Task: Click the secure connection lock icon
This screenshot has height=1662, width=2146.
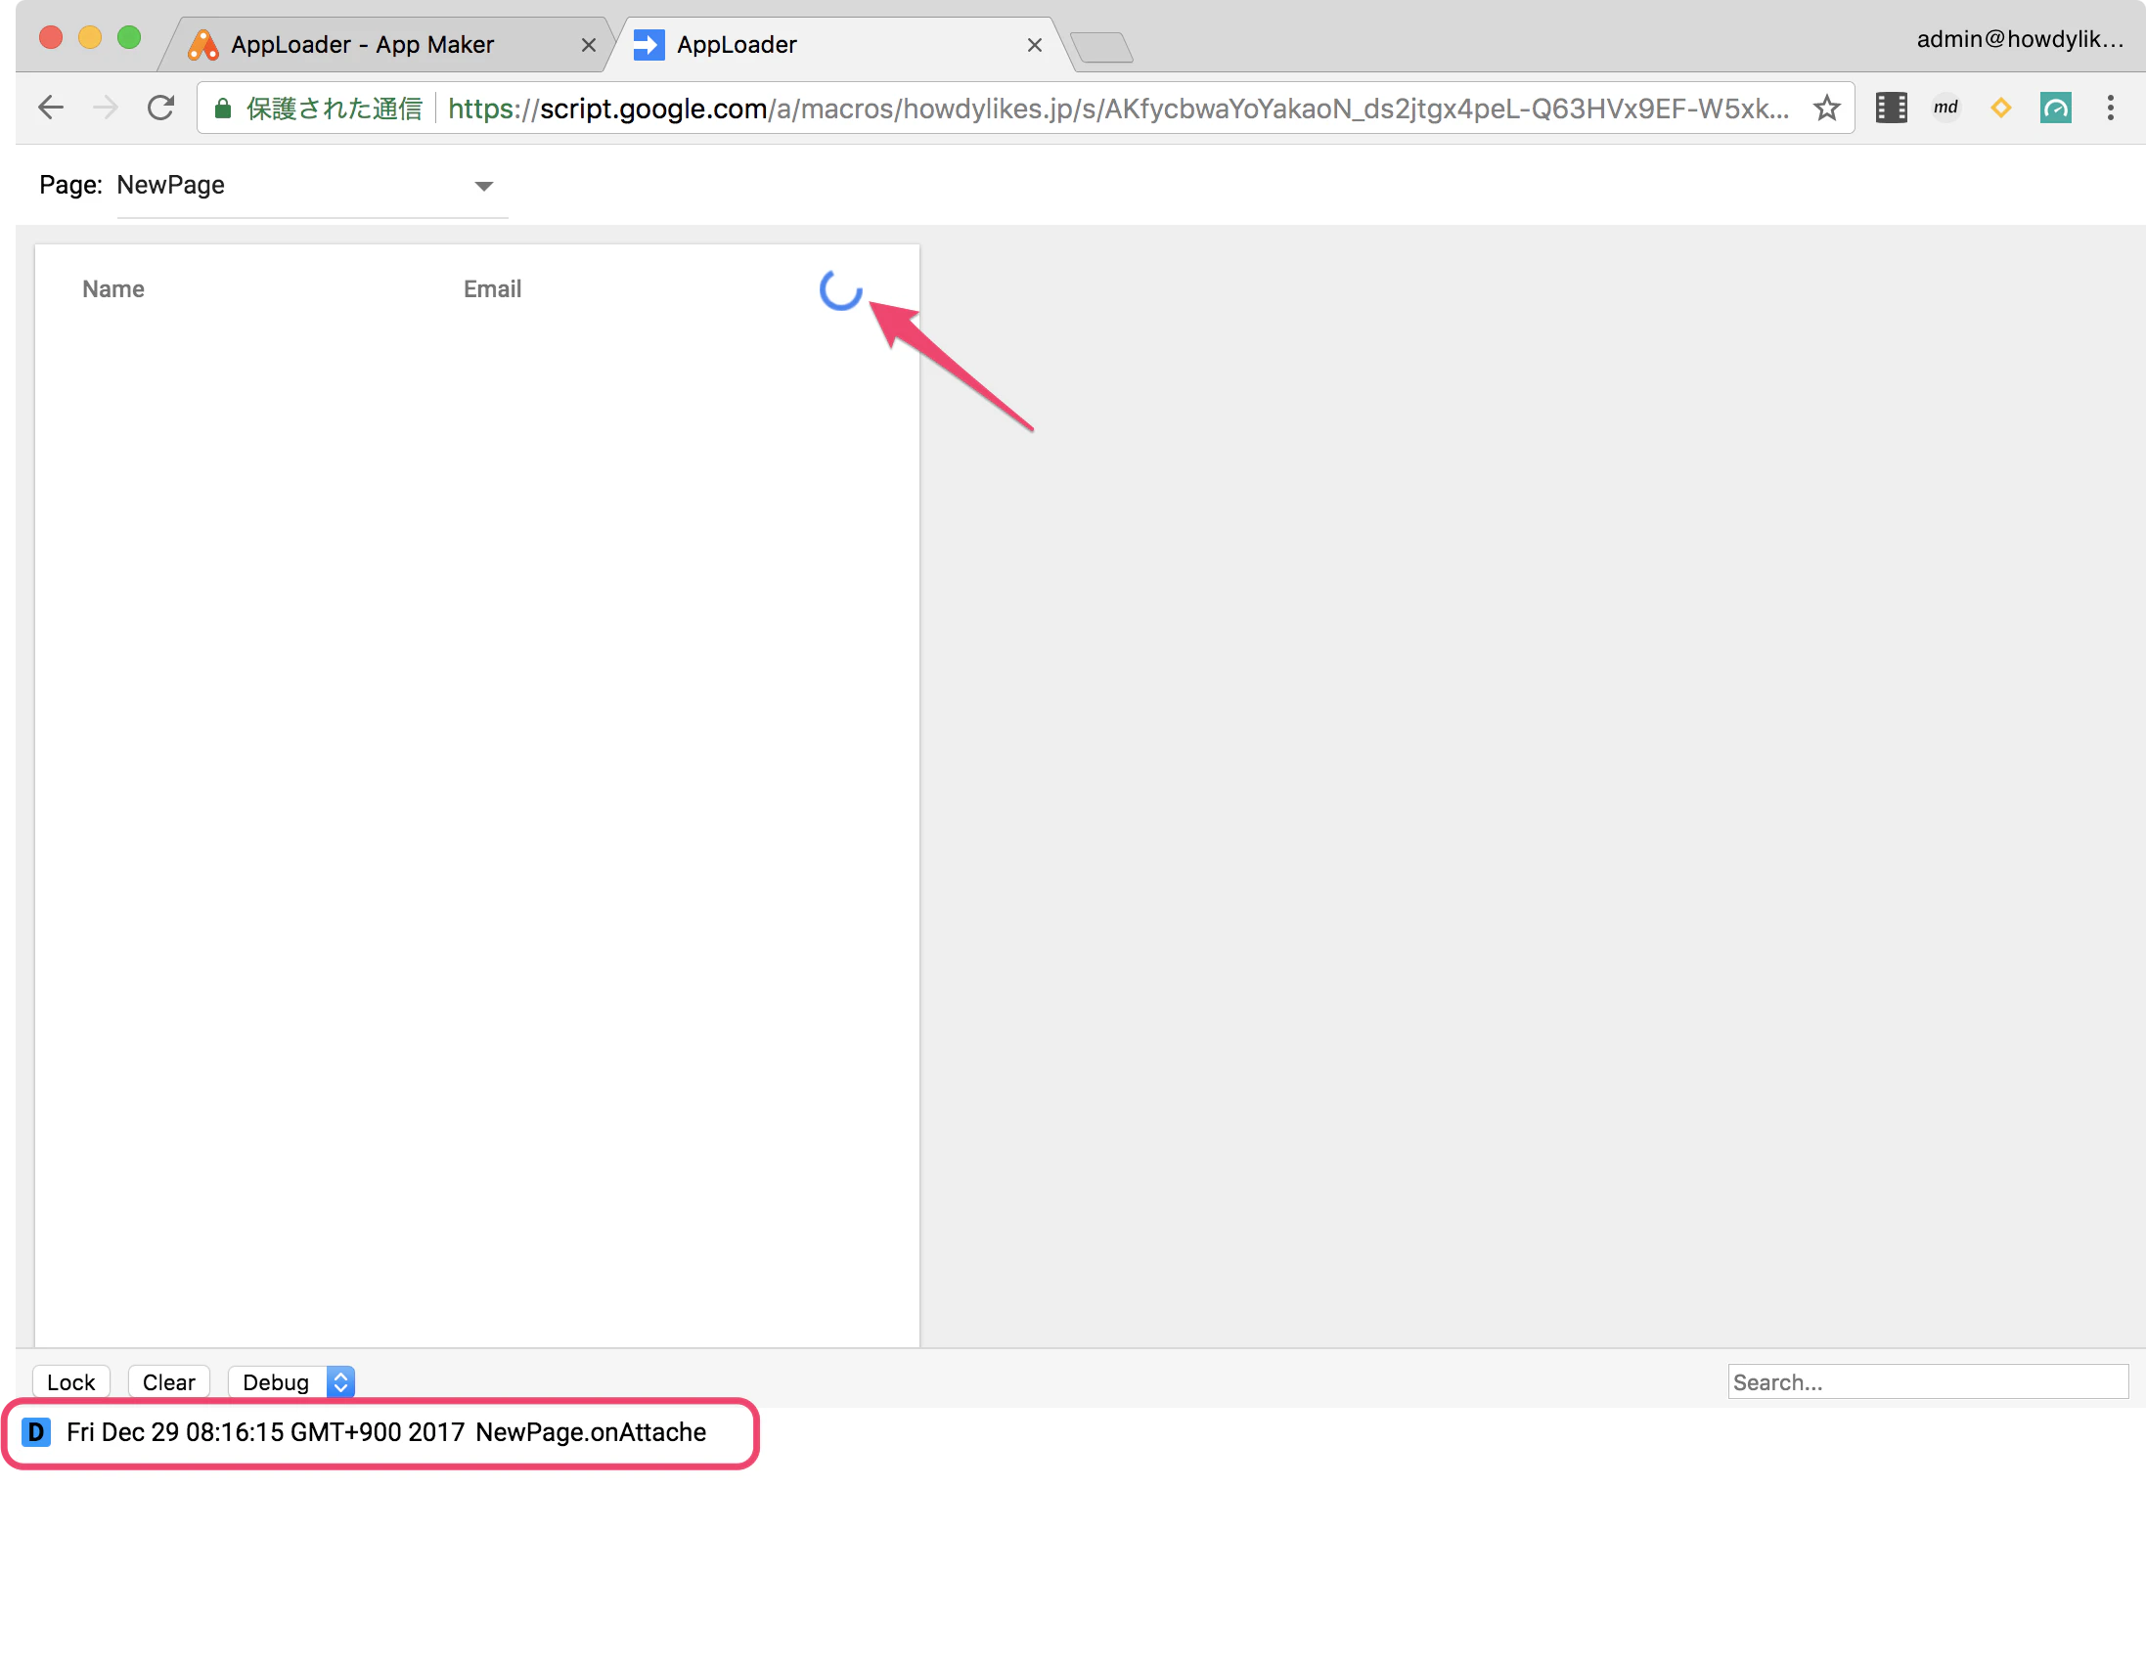Action: [x=223, y=109]
